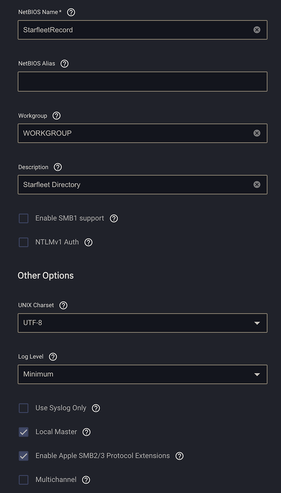Open the NetBIOS Name help tooltip

(x=71, y=12)
